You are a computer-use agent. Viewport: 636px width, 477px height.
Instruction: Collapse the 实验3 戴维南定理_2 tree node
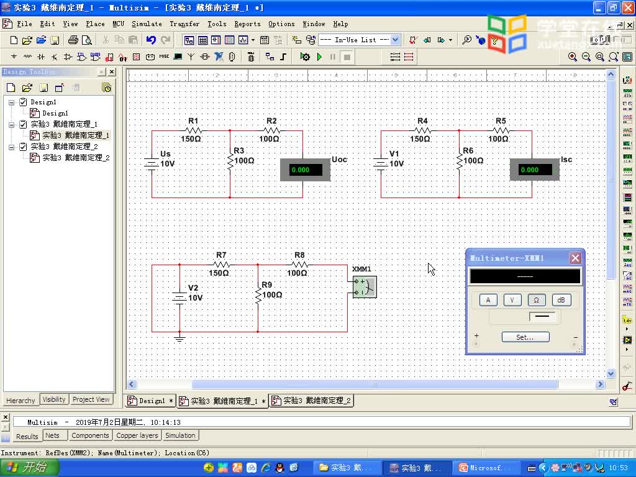click(12, 147)
